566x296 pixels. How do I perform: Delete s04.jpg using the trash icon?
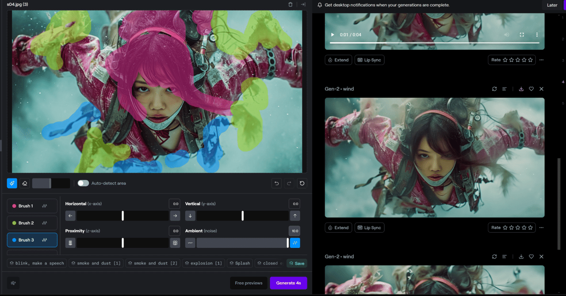(291, 4)
